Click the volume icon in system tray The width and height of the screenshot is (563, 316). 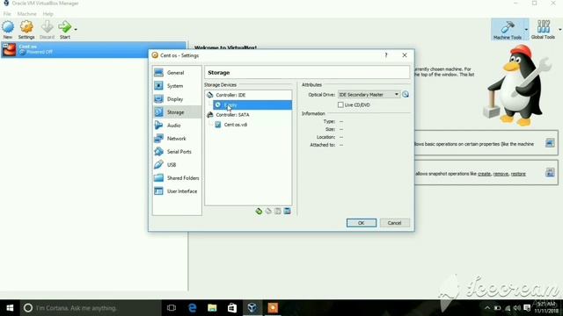[517, 308]
